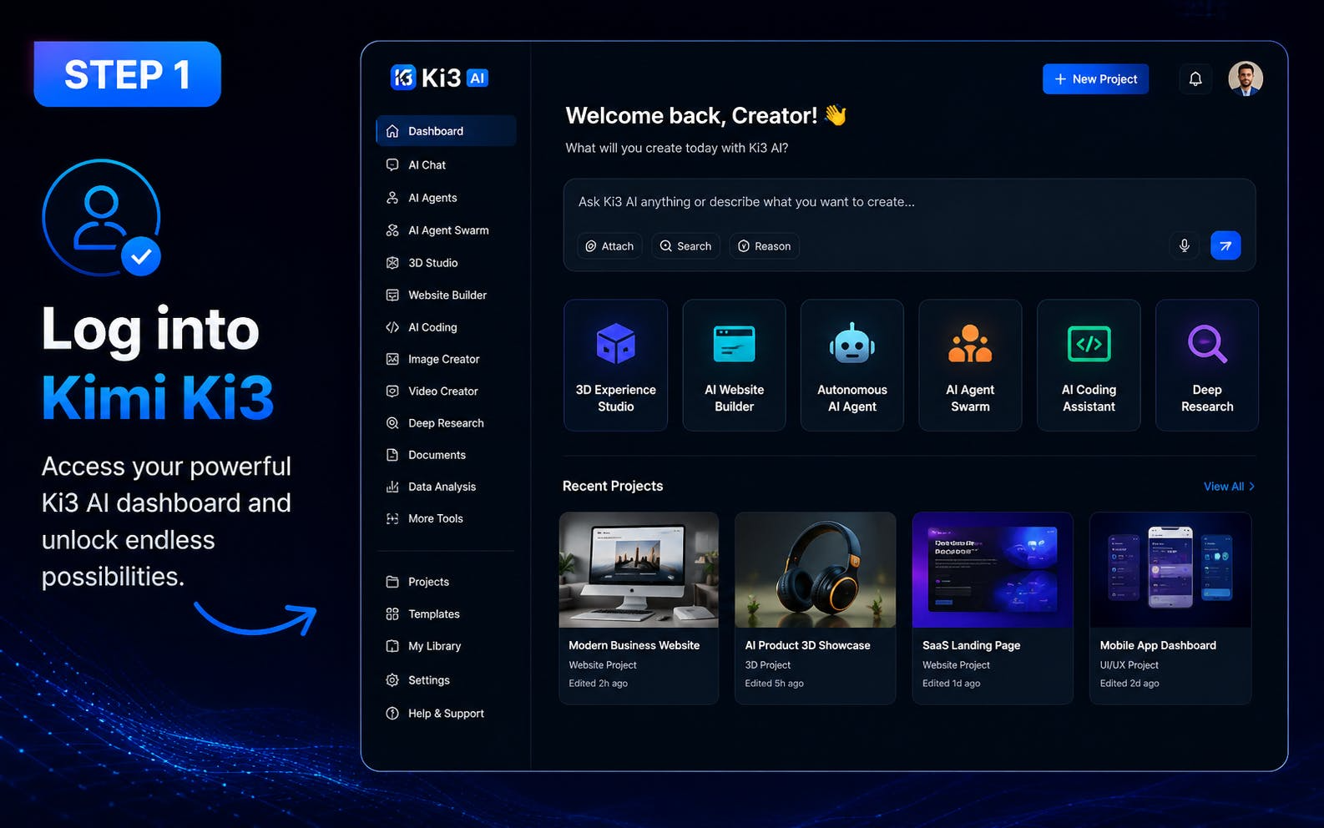
Task: Click the Projects folder icon in sidebar
Action: 392,582
